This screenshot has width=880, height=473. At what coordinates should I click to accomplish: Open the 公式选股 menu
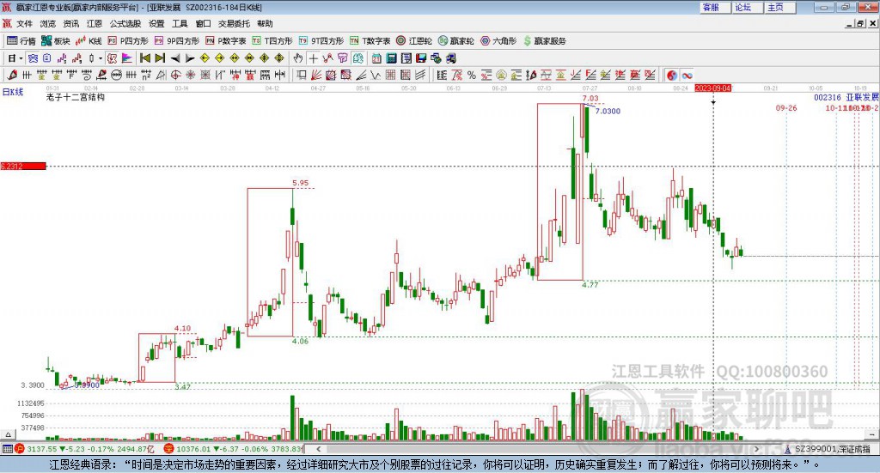[125, 23]
